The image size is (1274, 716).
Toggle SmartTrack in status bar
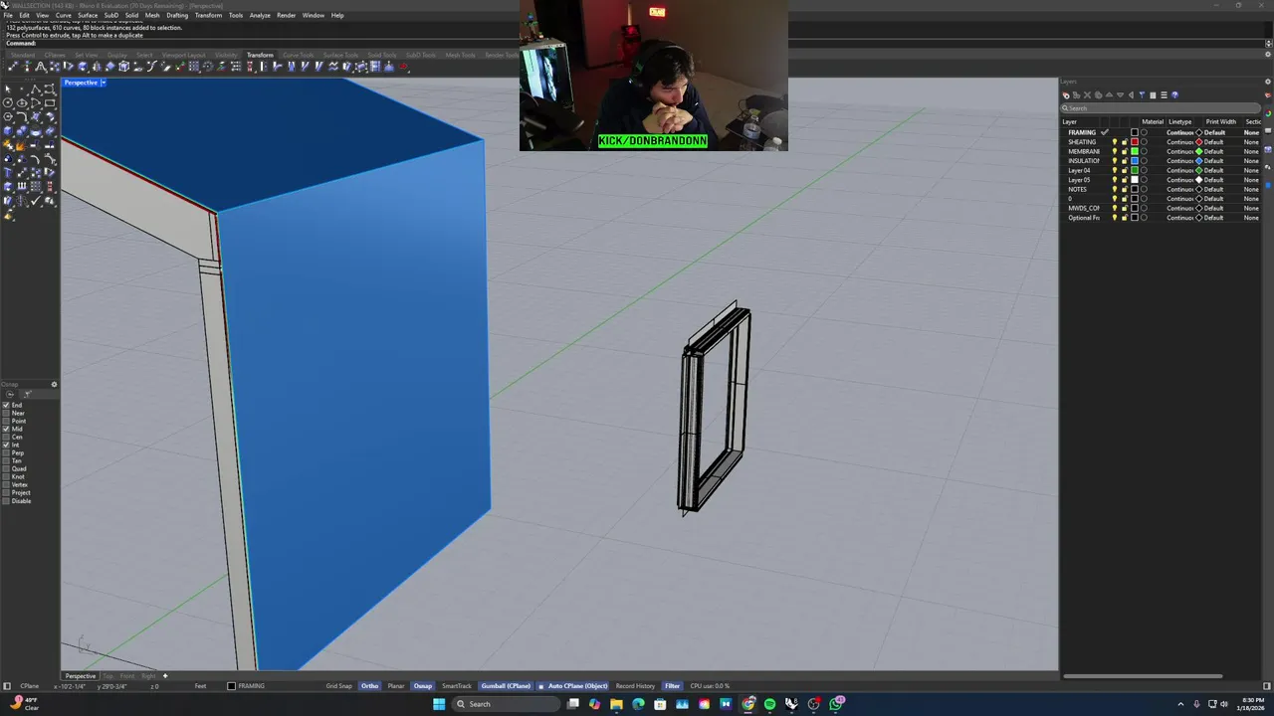pyautogui.click(x=457, y=686)
